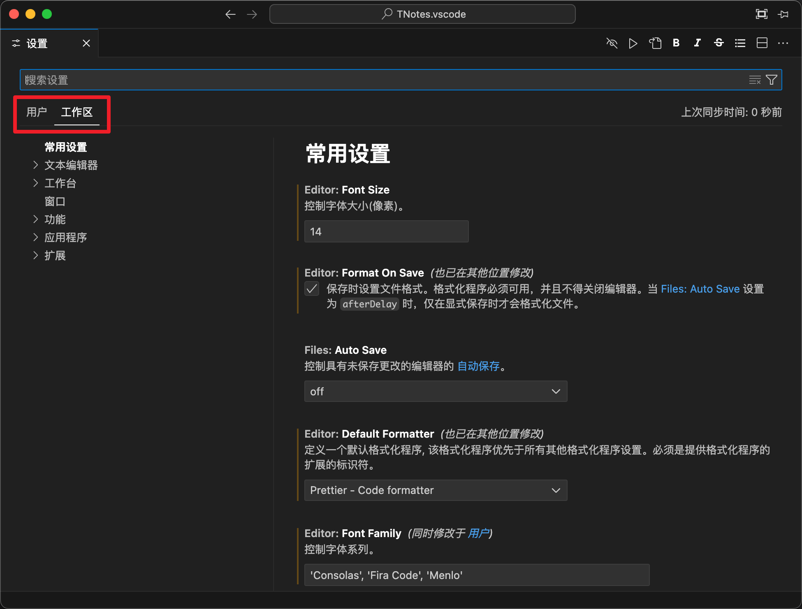Switch to the 用户 settings tab
802x609 pixels.
[37, 112]
